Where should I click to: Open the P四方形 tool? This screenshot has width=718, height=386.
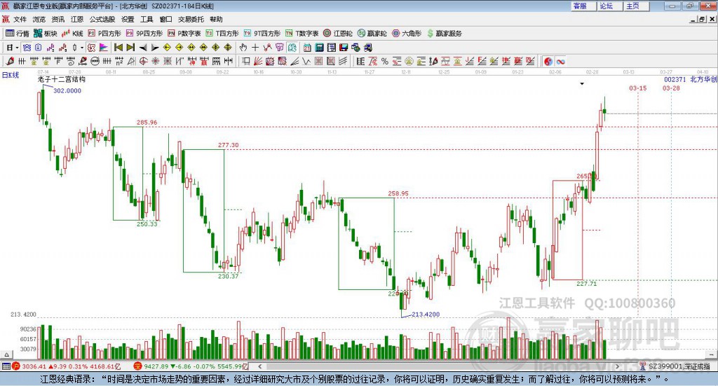tap(104, 34)
